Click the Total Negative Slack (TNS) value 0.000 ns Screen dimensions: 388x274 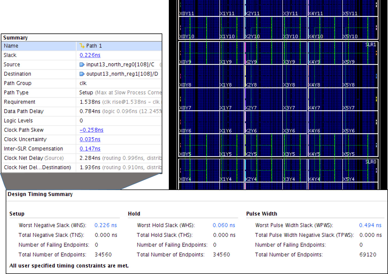pyautogui.click(x=106, y=235)
